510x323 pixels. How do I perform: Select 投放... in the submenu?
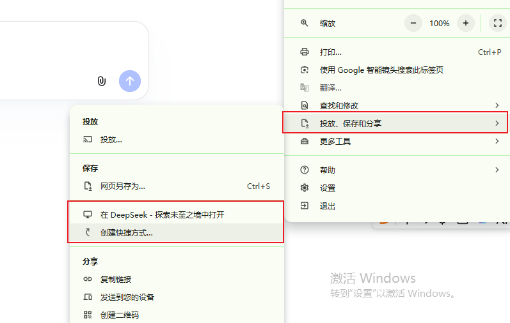coord(177,140)
